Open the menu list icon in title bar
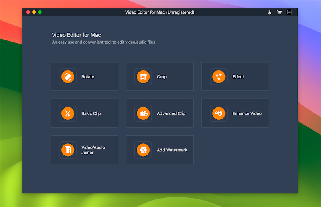Screen dimensions: 321x207 coord(289,12)
